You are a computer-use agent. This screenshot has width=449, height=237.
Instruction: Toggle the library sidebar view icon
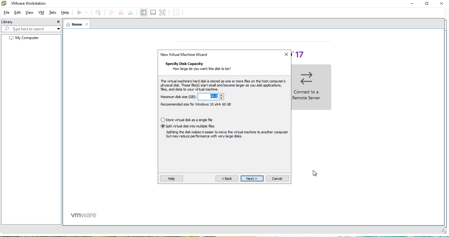pyautogui.click(x=144, y=12)
